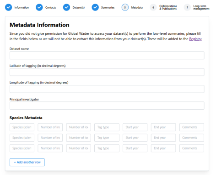Click the Contacts step checkmark icon
The width and height of the screenshot is (216, 175).
39,7
